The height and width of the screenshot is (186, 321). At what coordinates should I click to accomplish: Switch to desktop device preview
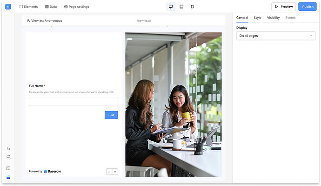tap(170, 7)
